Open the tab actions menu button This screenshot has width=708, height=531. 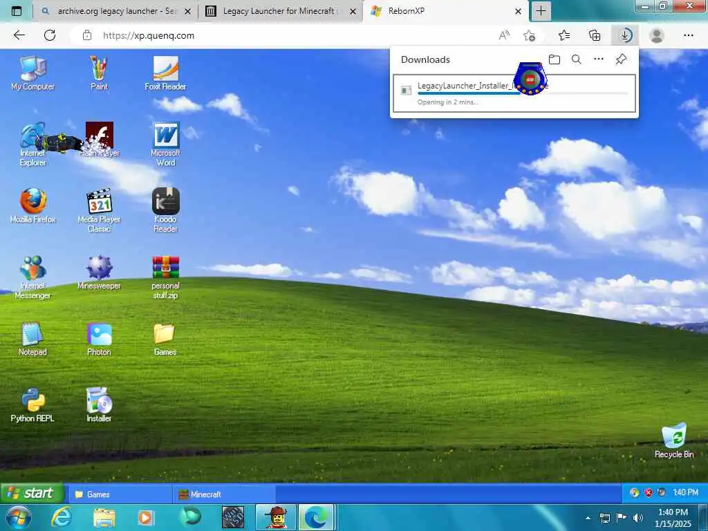tap(17, 11)
